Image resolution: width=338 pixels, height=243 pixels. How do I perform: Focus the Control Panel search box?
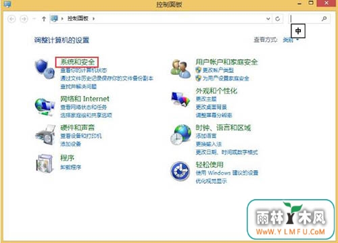[x=310, y=19]
